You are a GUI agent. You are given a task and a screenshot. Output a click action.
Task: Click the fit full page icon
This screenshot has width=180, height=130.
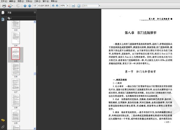[x=79, y=6]
